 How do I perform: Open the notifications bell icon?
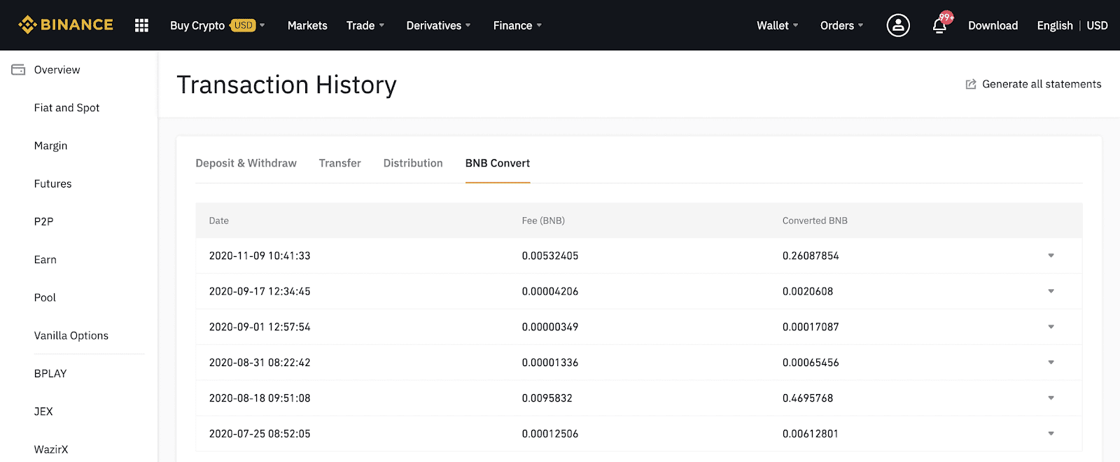click(x=939, y=26)
